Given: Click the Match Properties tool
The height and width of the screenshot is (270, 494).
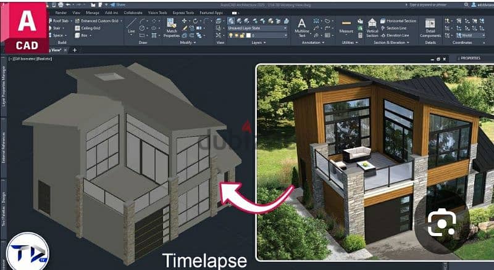Looking at the screenshot, I should [172, 28].
